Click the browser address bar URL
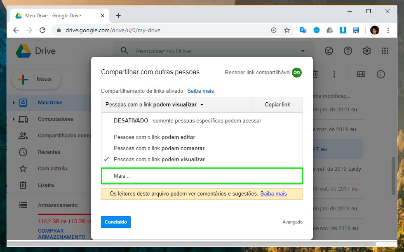 click(x=113, y=30)
